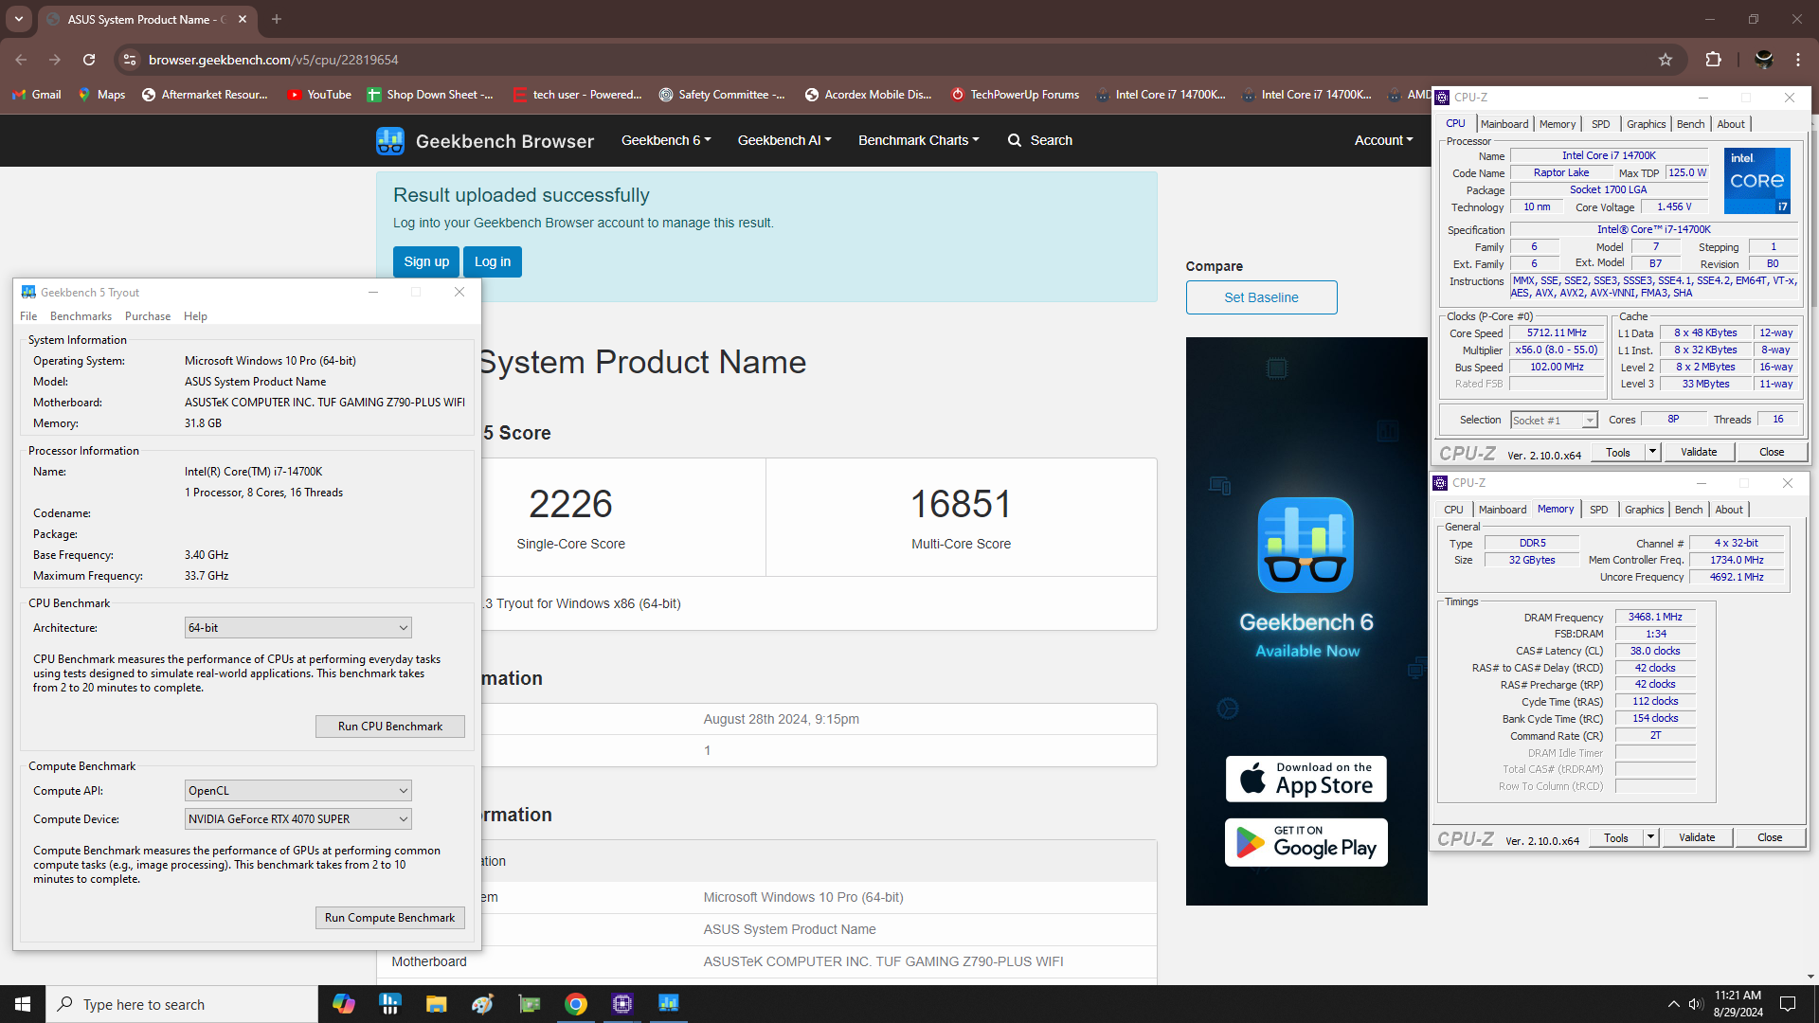This screenshot has height=1023, width=1819.
Task: Open Tools dropdown arrow in lower CPU-Z window
Action: pyautogui.click(x=1650, y=837)
